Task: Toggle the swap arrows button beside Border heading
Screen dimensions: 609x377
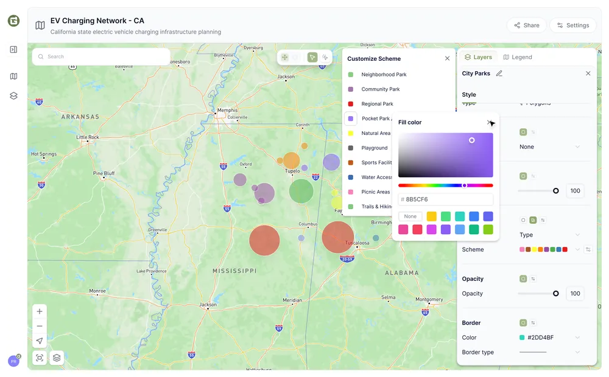Action: tap(533, 323)
